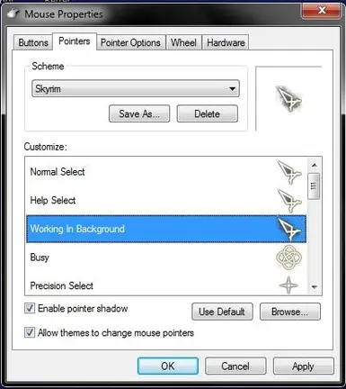Click the Use Default button
The width and height of the screenshot is (346, 389).
pos(222,312)
